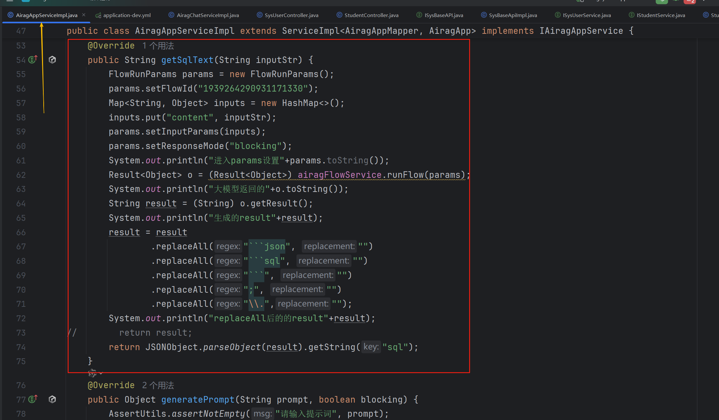Click the @Override annotation on line 53

coord(111,46)
